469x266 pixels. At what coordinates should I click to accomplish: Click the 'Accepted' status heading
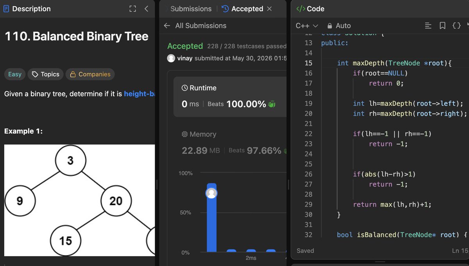tap(185, 46)
